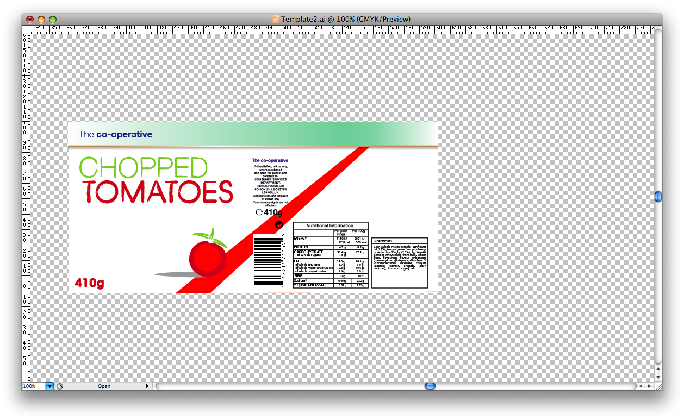Select the barcode graphic on label
Image resolution: width=684 pixels, height=420 pixels.
pyautogui.click(x=269, y=260)
